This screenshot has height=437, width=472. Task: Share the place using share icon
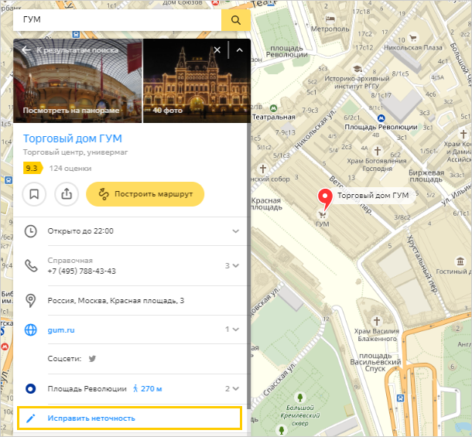(67, 194)
